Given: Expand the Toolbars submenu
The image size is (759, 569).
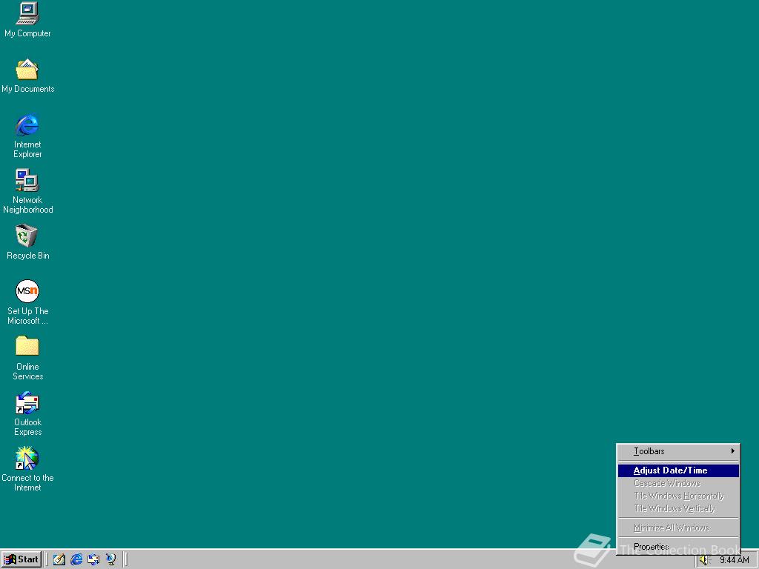Looking at the screenshot, I should pos(679,451).
